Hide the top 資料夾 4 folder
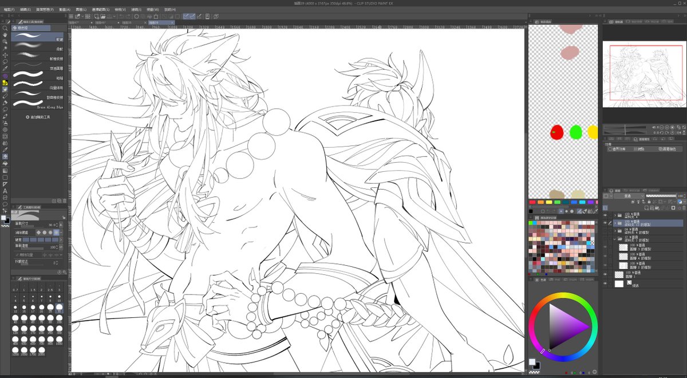The width and height of the screenshot is (687, 378). pyautogui.click(x=606, y=215)
